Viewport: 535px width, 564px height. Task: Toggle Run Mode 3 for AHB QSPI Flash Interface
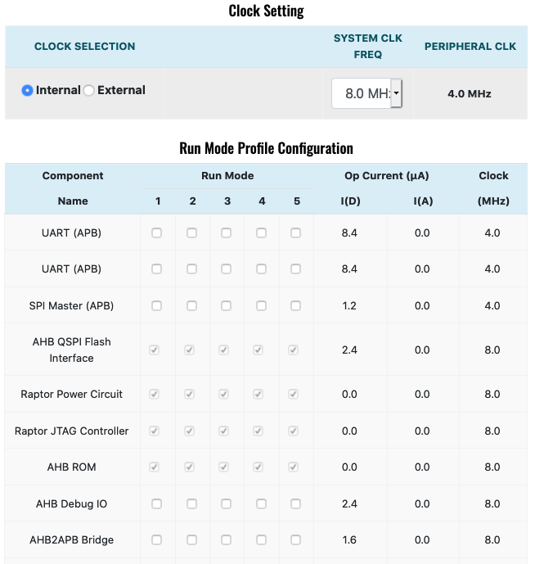pyautogui.click(x=223, y=350)
